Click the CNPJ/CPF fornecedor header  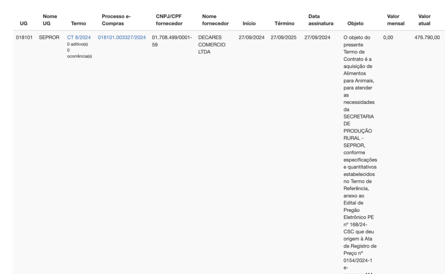tap(169, 20)
